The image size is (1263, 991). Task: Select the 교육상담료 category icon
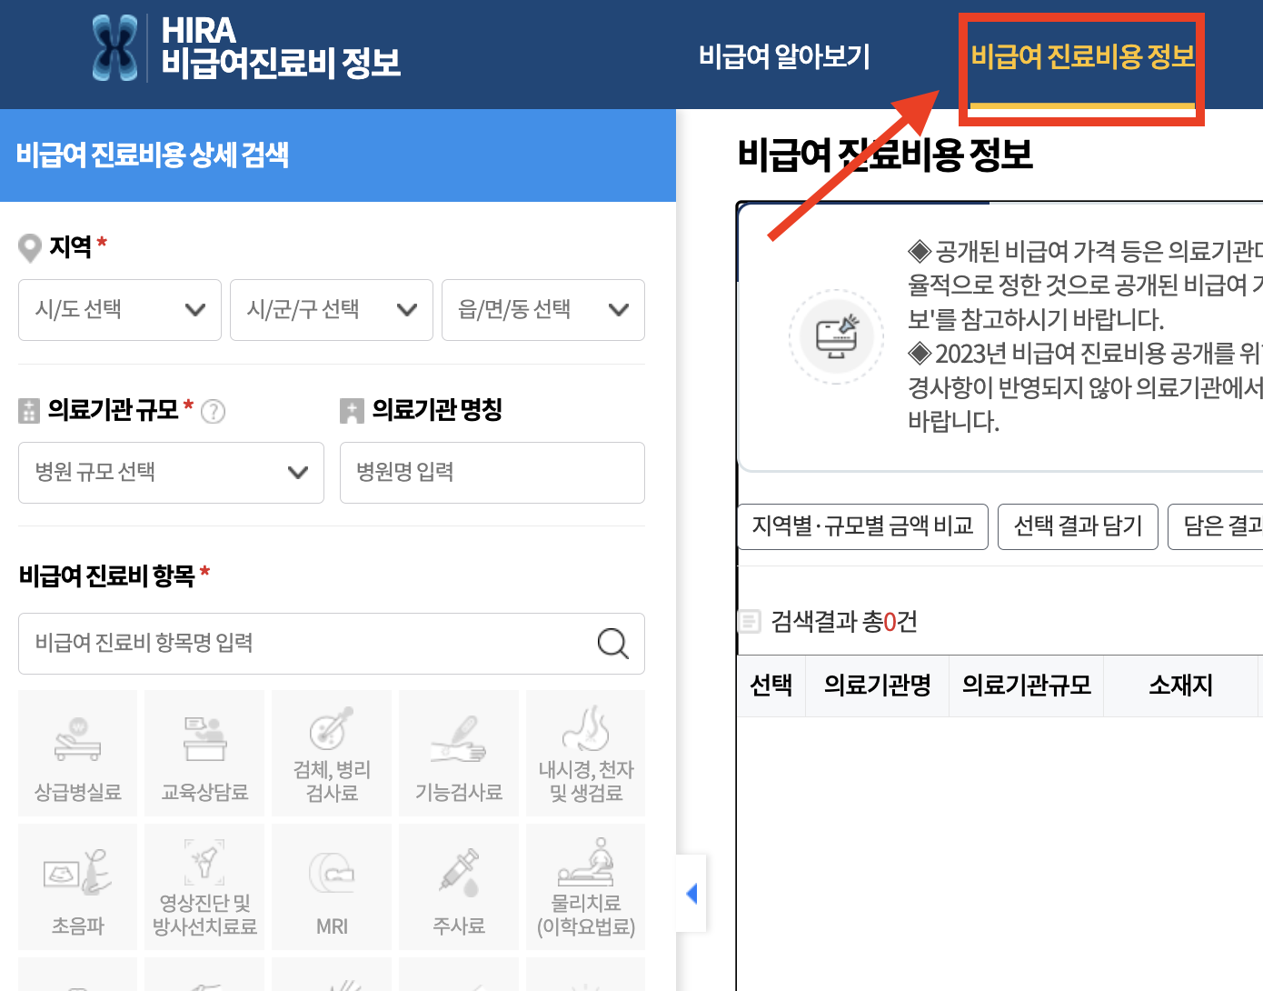(x=204, y=753)
